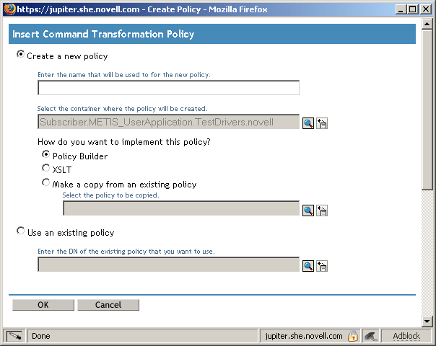
Task: Click the Adblock status bar button
Action: coord(406,336)
